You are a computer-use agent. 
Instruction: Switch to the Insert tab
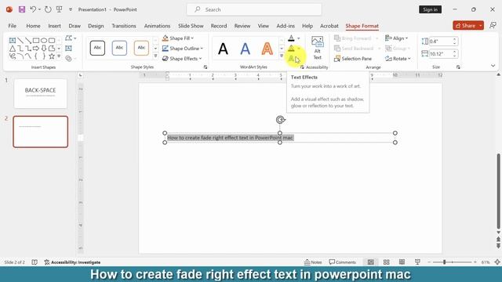point(54,26)
